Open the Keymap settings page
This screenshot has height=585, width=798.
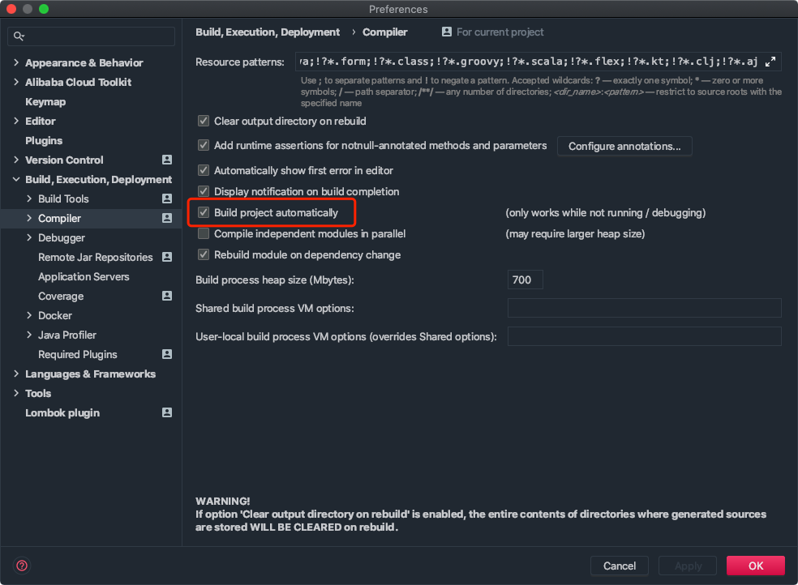[45, 101]
